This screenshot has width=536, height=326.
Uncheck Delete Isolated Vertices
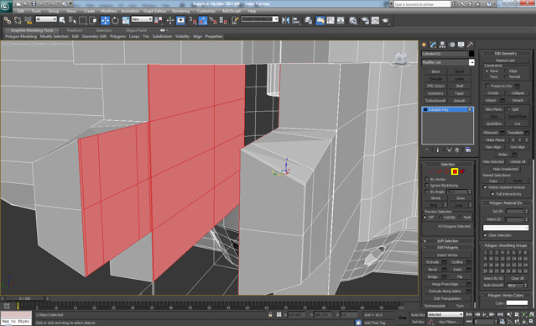pos(485,187)
